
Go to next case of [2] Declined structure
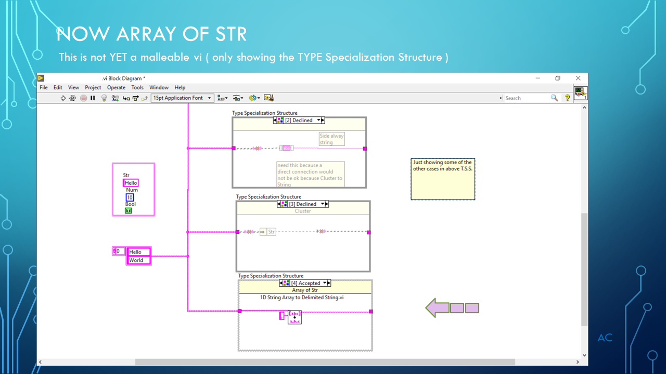click(323, 120)
